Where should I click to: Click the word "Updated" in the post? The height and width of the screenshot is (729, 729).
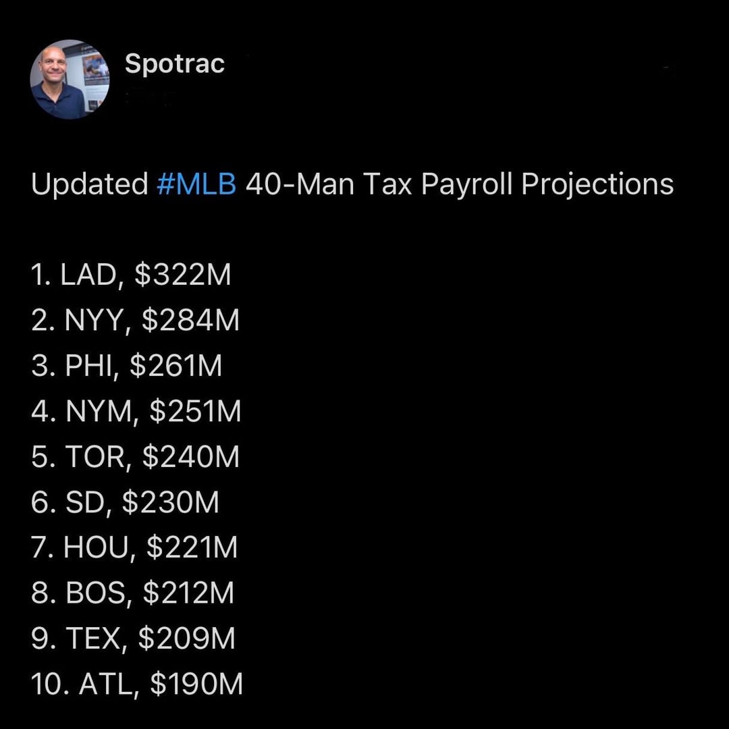89,184
